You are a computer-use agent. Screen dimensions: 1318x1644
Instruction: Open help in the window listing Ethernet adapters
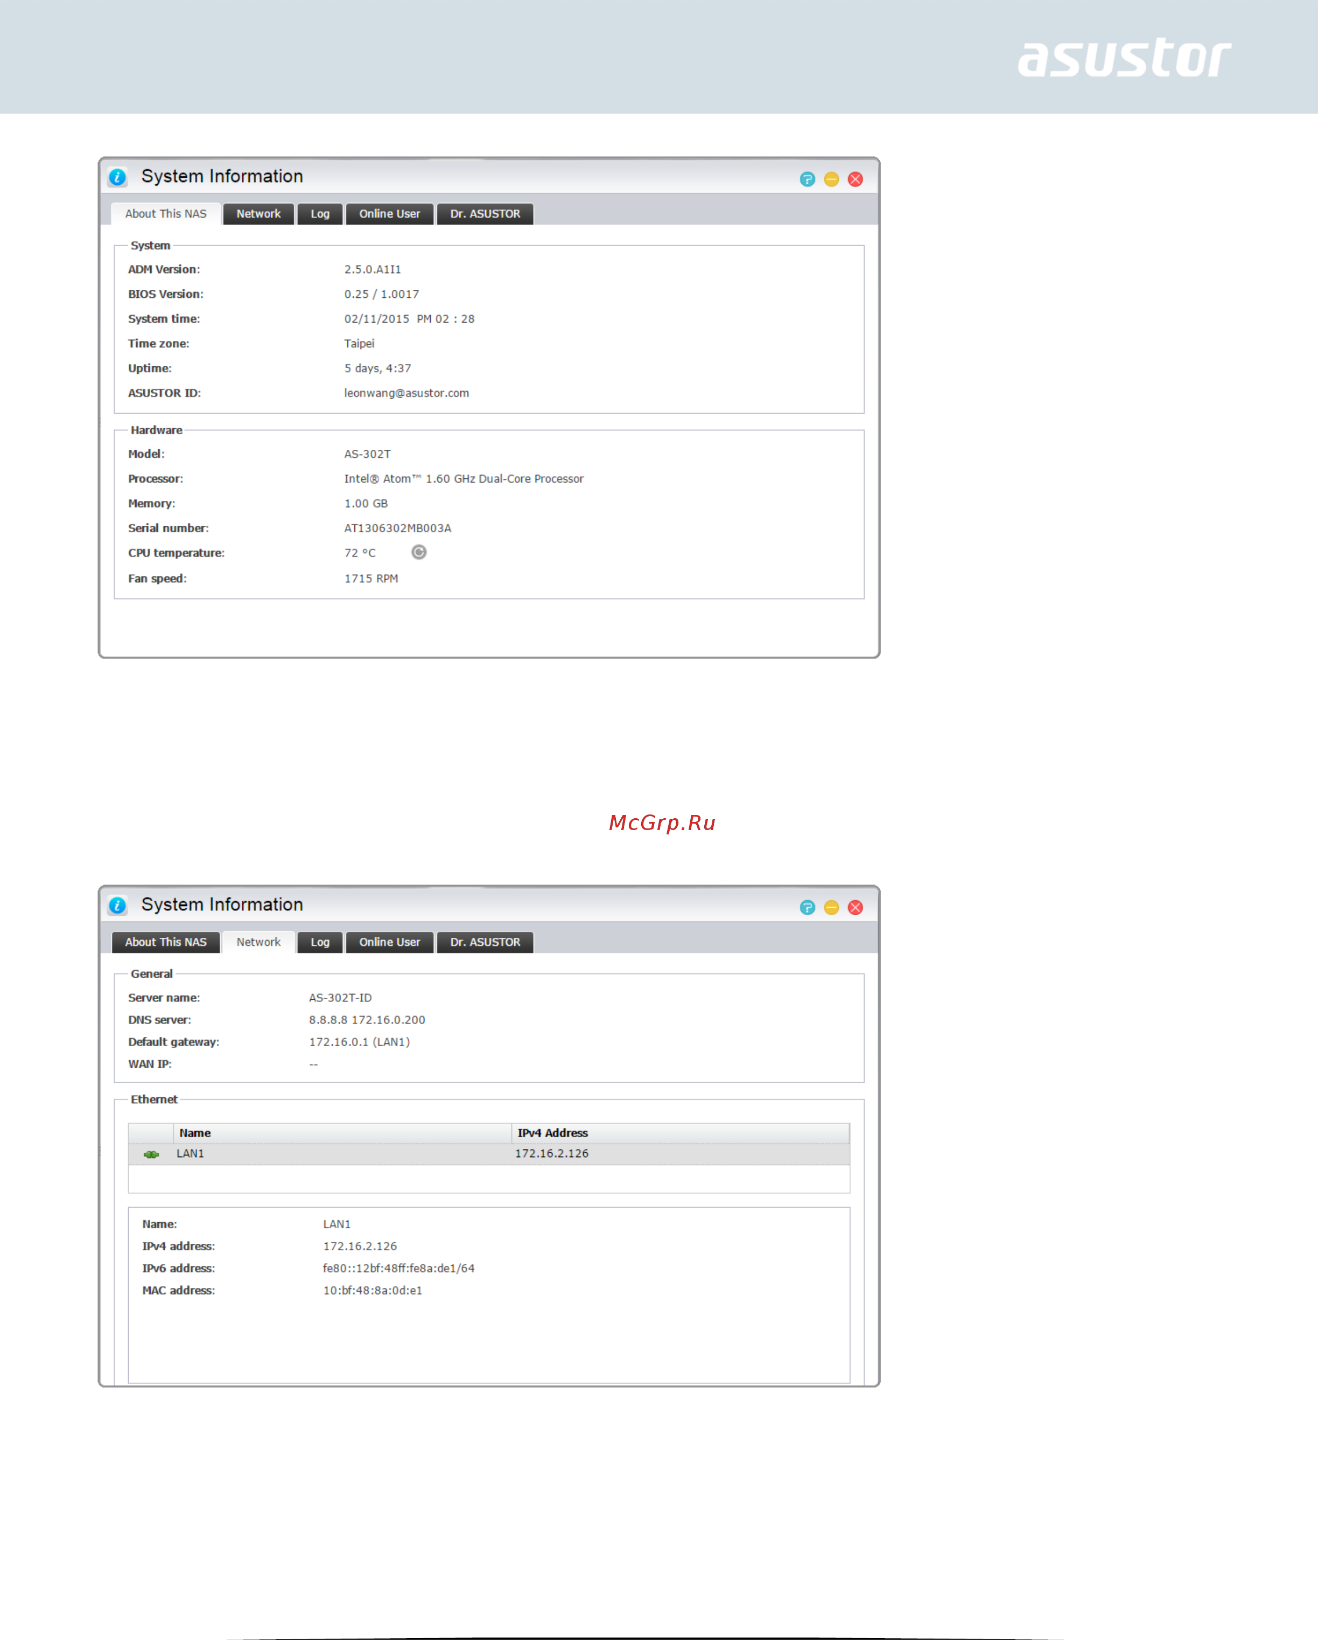[x=807, y=908]
